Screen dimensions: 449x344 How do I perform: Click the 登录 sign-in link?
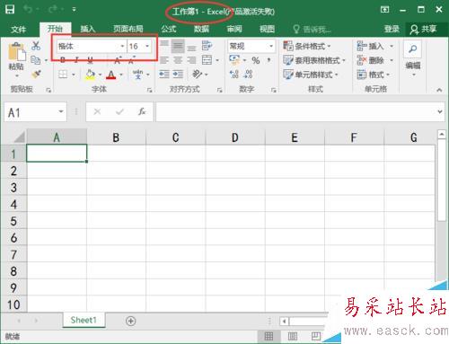392,29
